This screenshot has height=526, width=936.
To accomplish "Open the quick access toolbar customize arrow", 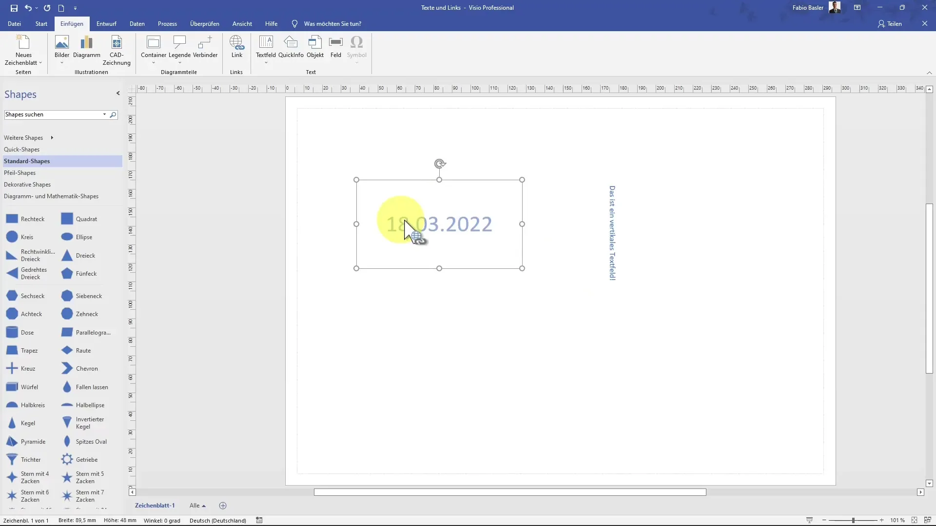I will (75, 8).
